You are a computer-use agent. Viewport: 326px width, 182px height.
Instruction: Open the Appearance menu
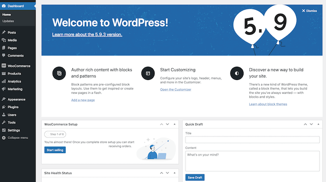[16, 100]
